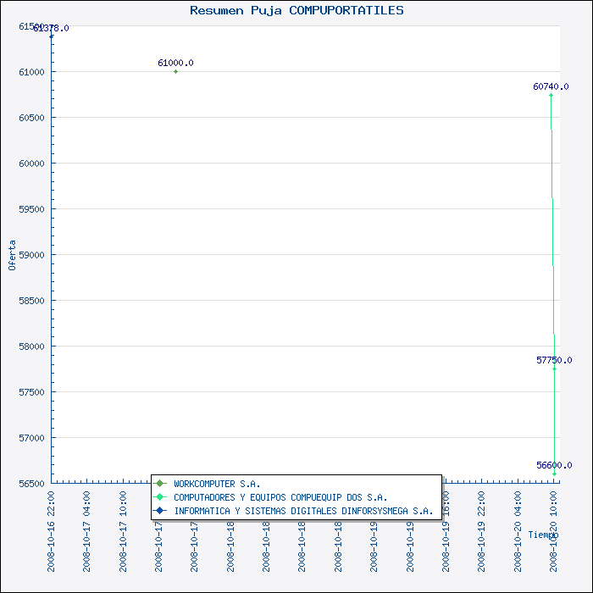
Task: Select the data point at 57750.0
Action: tap(554, 369)
